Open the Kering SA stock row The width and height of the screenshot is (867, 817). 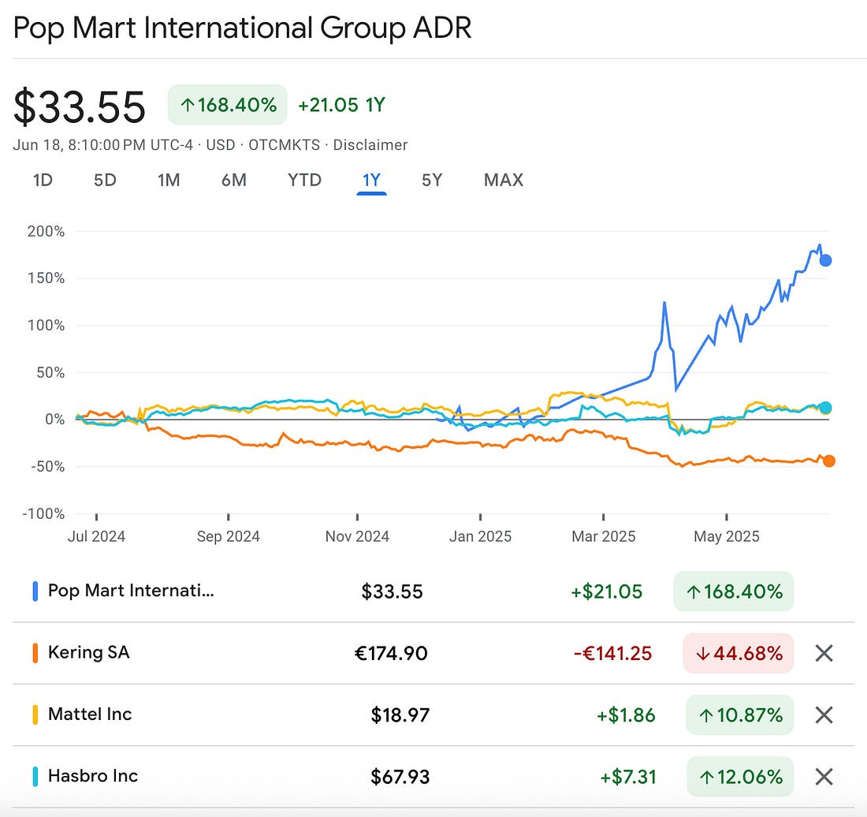coord(433,653)
